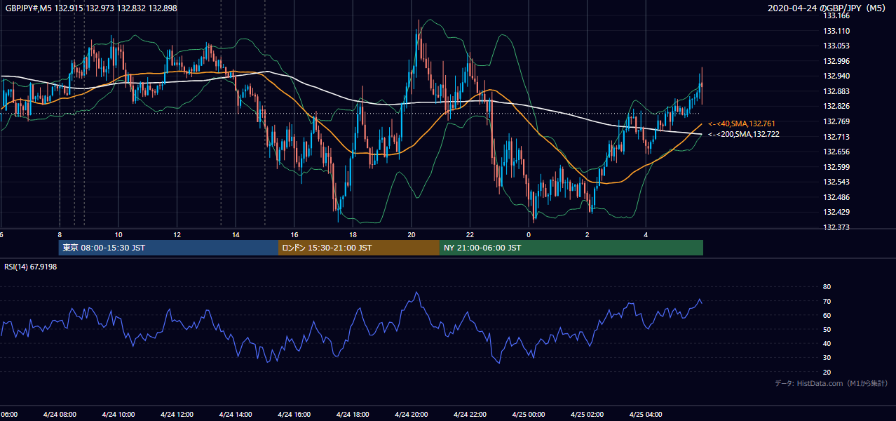
Task: Click the RSI 80 level label
Action: coord(827,287)
